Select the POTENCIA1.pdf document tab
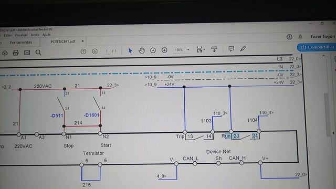 tap(63, 41)
